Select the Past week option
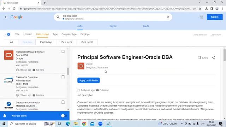The height and width of the screenshot is (127, 226). [x=67, y=42]
